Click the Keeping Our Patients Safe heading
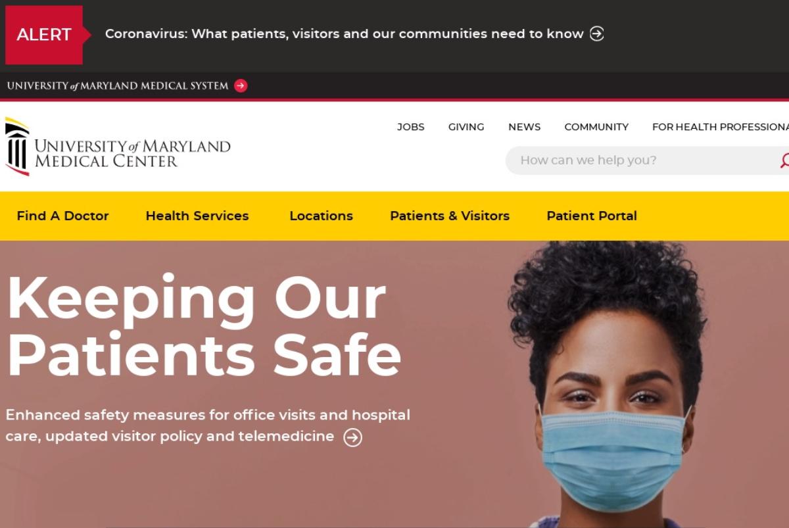The image size is (789, 528). click(204, 326)
